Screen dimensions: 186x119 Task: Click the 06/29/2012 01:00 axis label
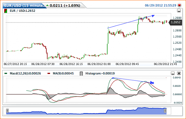click(x=99, y=64)
